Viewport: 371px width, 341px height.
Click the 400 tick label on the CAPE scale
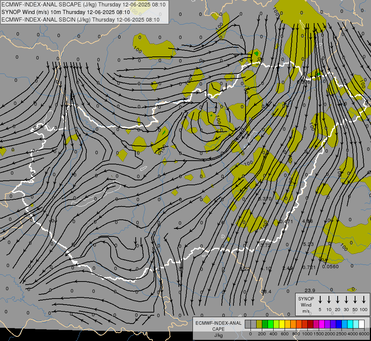[x=273, y=334]
